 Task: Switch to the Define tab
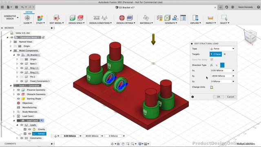pos(29,12)
